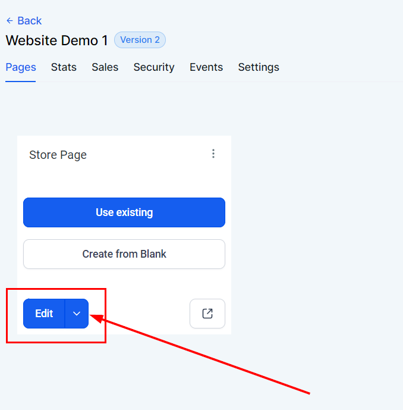Choose Create from Blank
The height and width of the screenshot is (410, 403).
[124, 254]
